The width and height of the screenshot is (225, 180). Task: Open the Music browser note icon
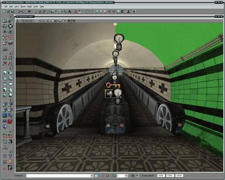pyautogui.click(x=44, y=11)
